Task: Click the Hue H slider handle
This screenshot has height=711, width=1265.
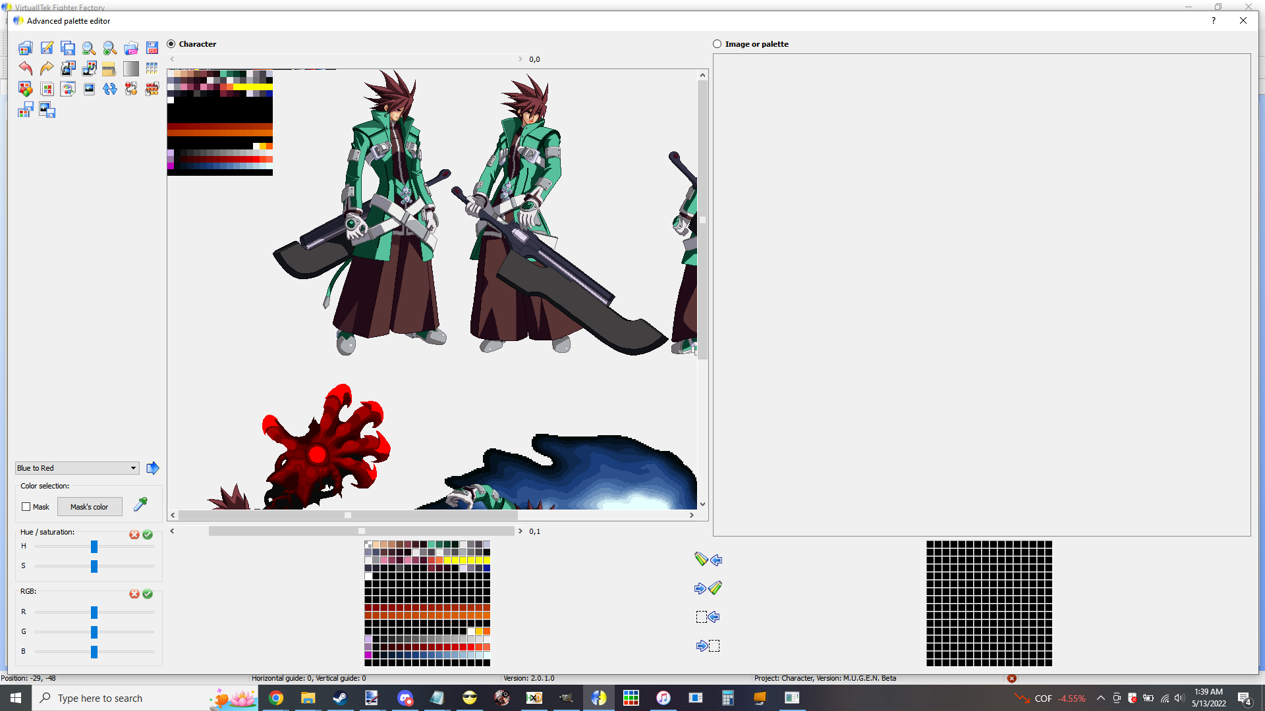Action: 94,546
